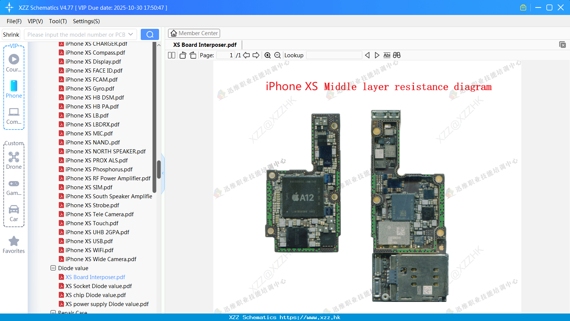Rotate the page counterclockwise

pos(183,55)
